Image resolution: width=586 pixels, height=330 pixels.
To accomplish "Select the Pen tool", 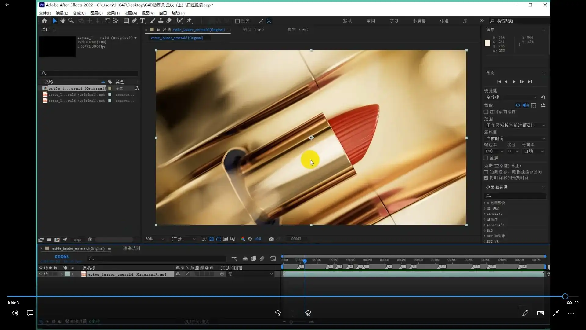I will [x=134, y=20].
